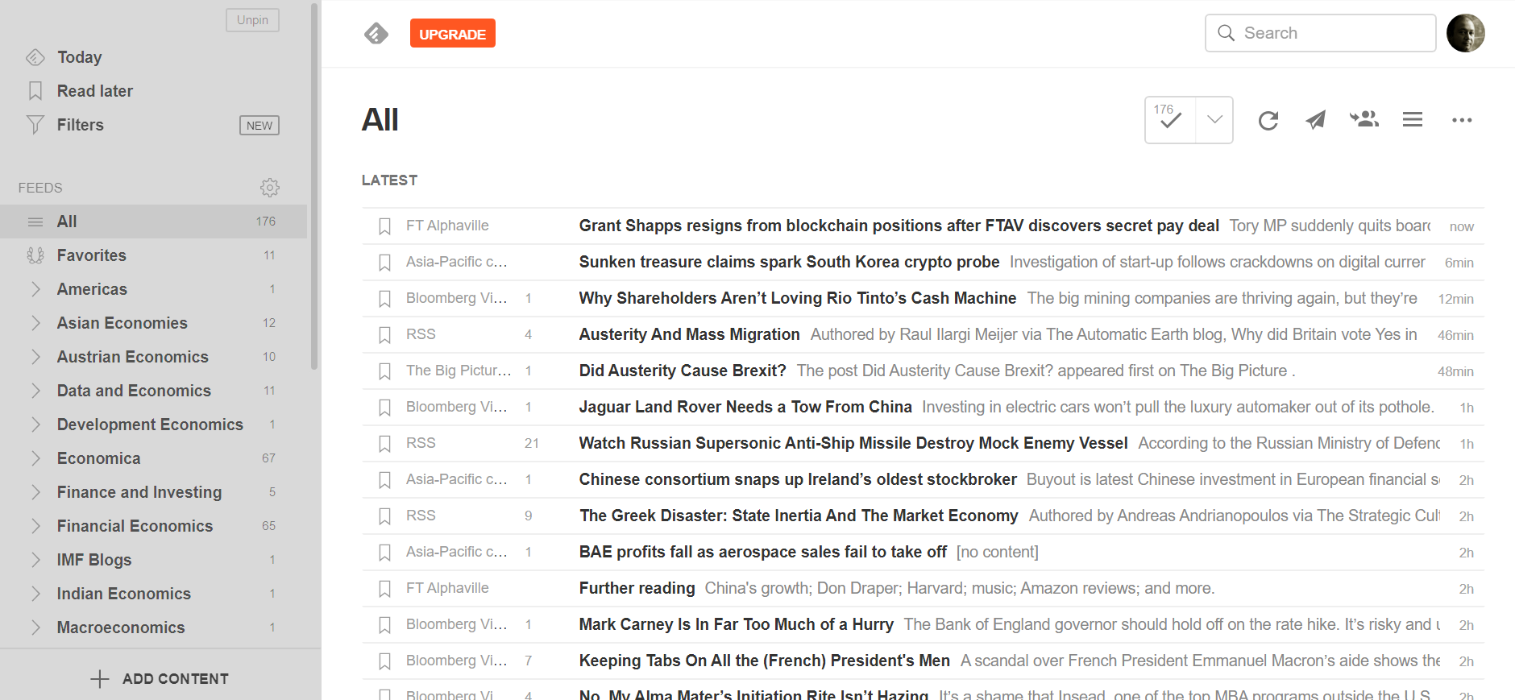Expand the Economica category
Screen dimensions: 1515x700
coord(35,458)
